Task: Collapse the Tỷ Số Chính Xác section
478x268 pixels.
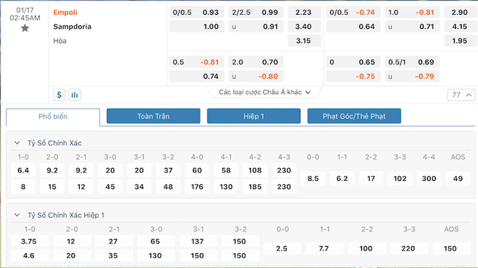Action: pos(18,143)
